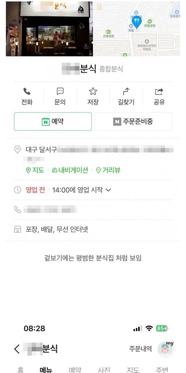Open the 내비게이션 navigation link
Viewport: 186px width, 373px height.
[70, 170]
